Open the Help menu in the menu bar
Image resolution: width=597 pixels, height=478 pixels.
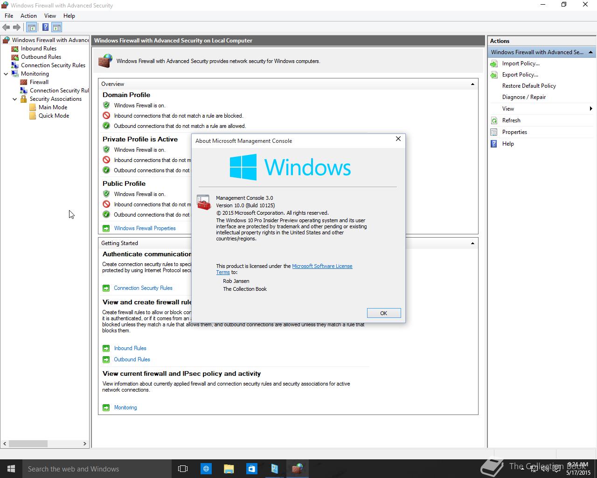(69, 16)
